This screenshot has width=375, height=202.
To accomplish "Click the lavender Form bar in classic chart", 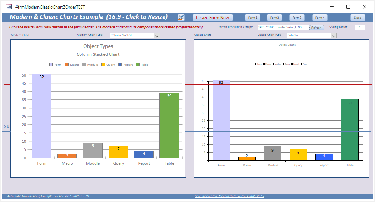I will point(221,120).
